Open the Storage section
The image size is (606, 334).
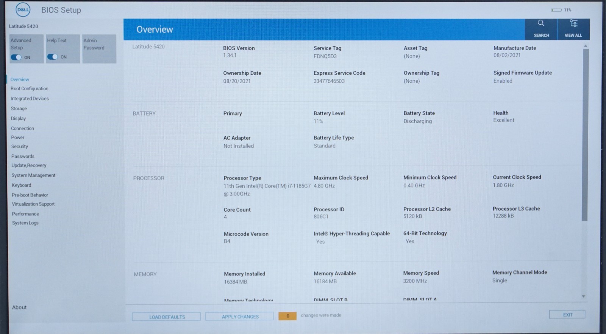[19, 108]
